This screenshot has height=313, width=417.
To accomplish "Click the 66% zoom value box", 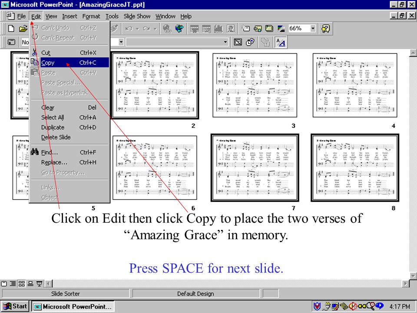I will (x=299, y=28).
